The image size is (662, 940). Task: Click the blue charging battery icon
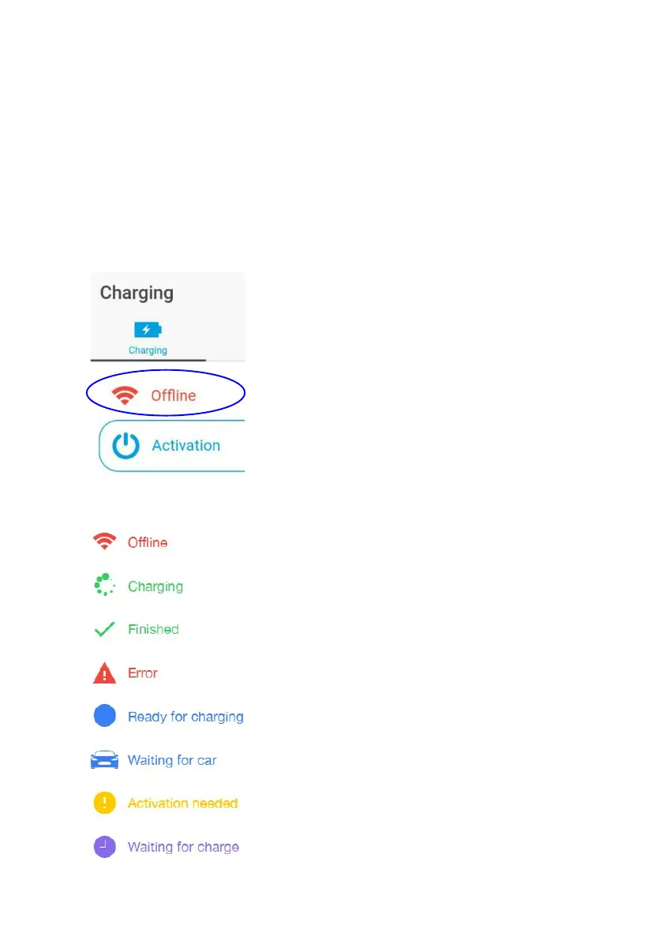[148, 330]
